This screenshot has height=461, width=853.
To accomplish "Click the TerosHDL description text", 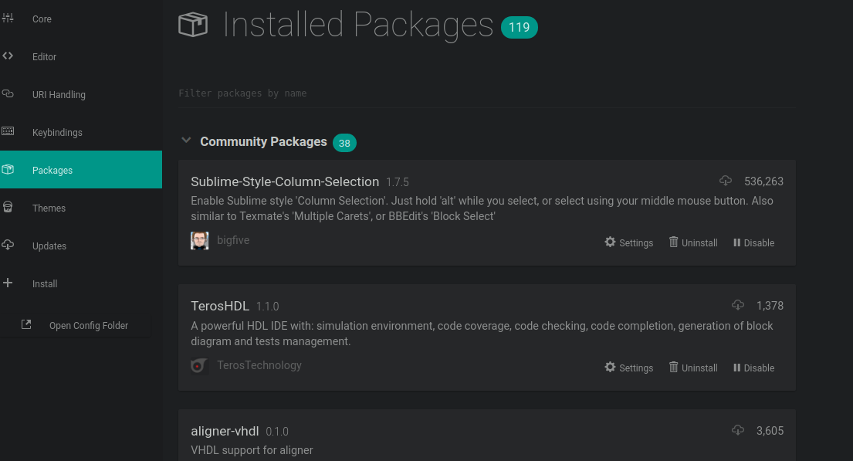I will tap(482, 334).
